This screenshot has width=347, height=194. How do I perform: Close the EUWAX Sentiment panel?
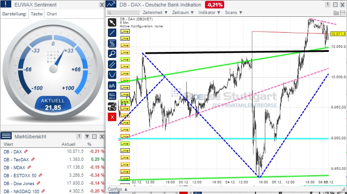pyautogui.click(x=102, y=5)
